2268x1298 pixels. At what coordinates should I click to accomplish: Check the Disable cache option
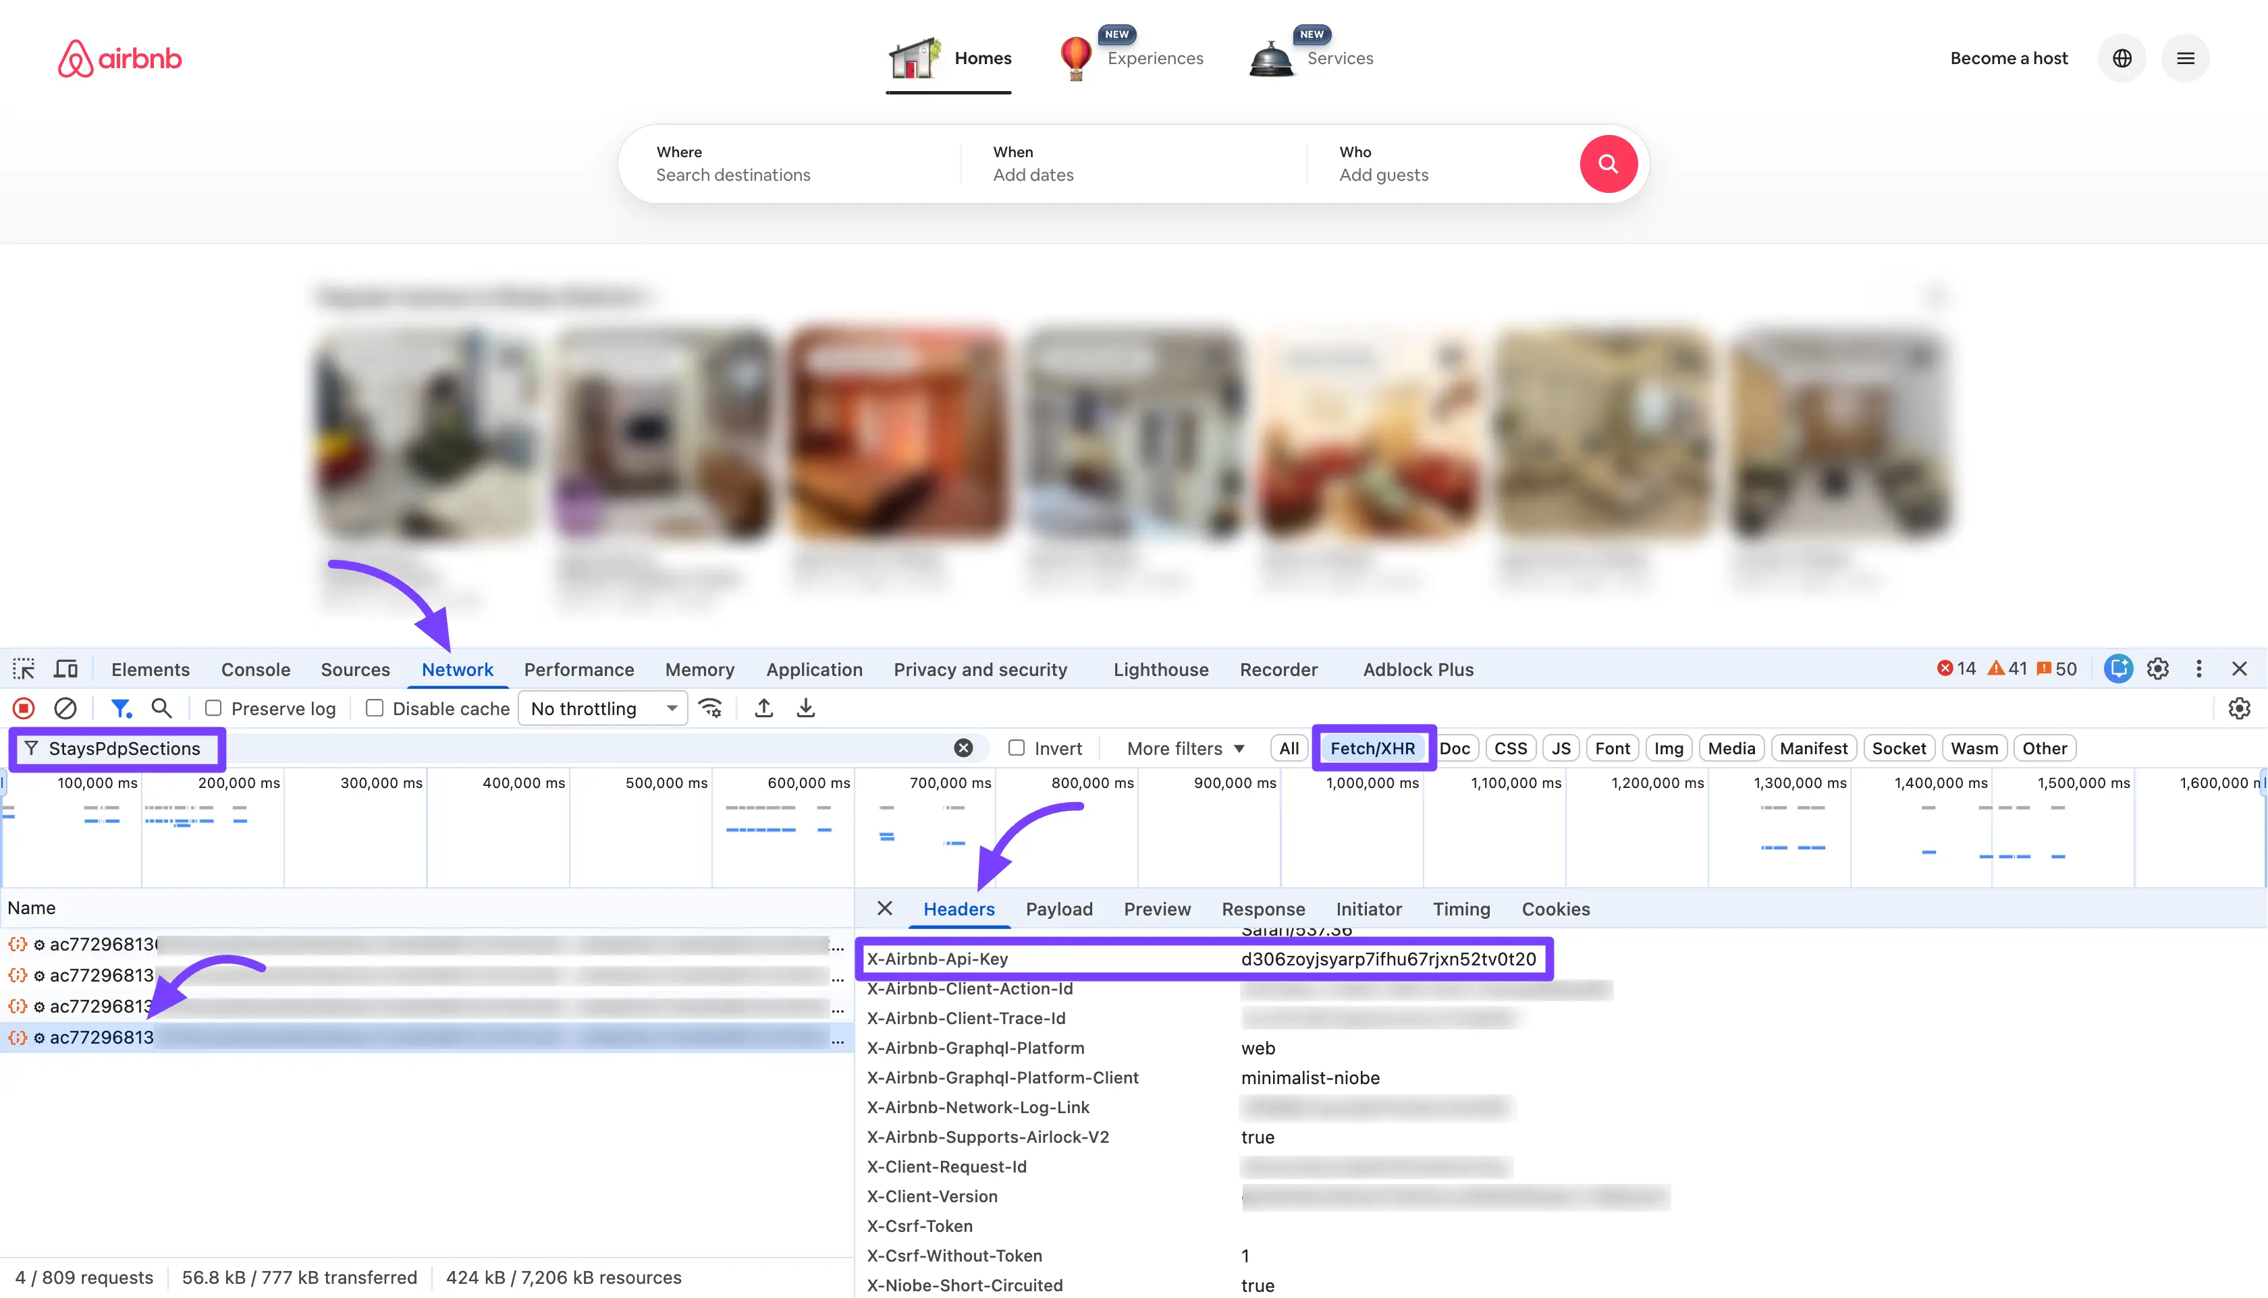click(375, 708)
